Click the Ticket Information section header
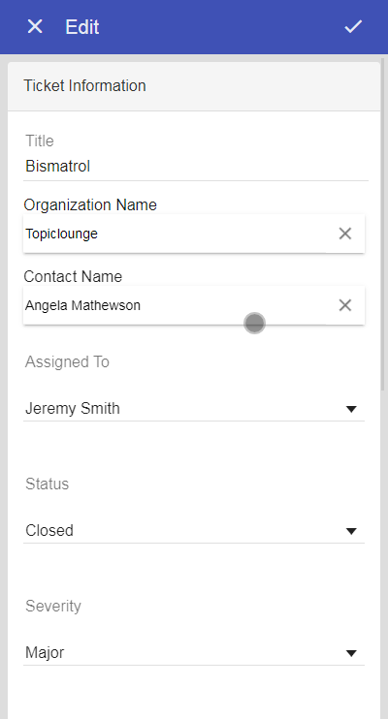Viewport: 388px width, 719px height. (x=194, y=86)
